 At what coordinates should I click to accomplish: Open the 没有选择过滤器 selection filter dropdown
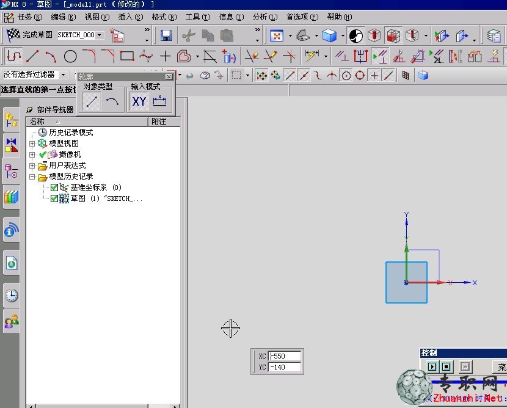64,75
